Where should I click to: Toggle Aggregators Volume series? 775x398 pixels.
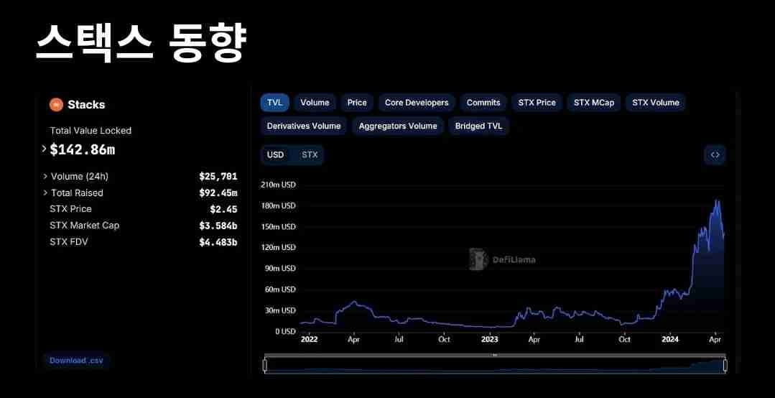[x=398, y=126]
